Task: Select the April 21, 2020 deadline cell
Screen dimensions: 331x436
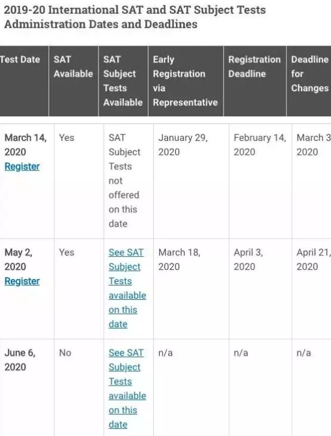Action: pyautogui.click(x=314, y=260)
